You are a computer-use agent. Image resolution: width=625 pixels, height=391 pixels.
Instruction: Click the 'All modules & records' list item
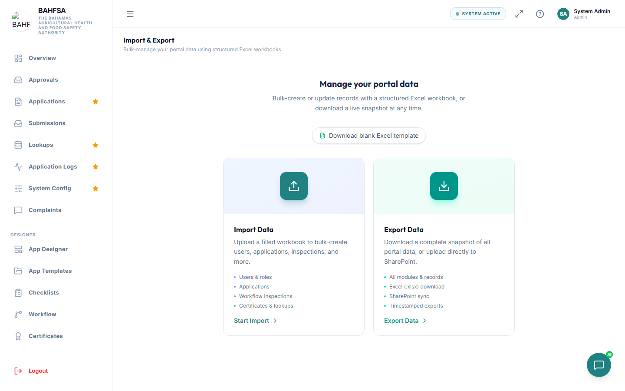[416, 277]
